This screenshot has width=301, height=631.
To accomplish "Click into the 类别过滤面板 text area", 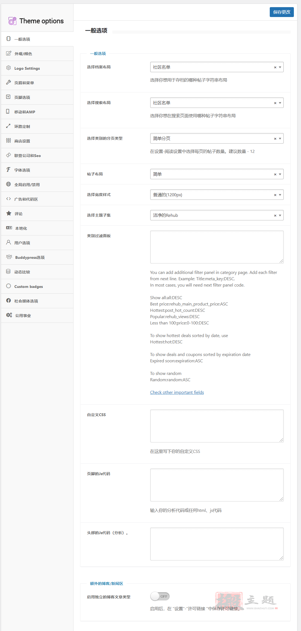I will click(x=217, y=247).
